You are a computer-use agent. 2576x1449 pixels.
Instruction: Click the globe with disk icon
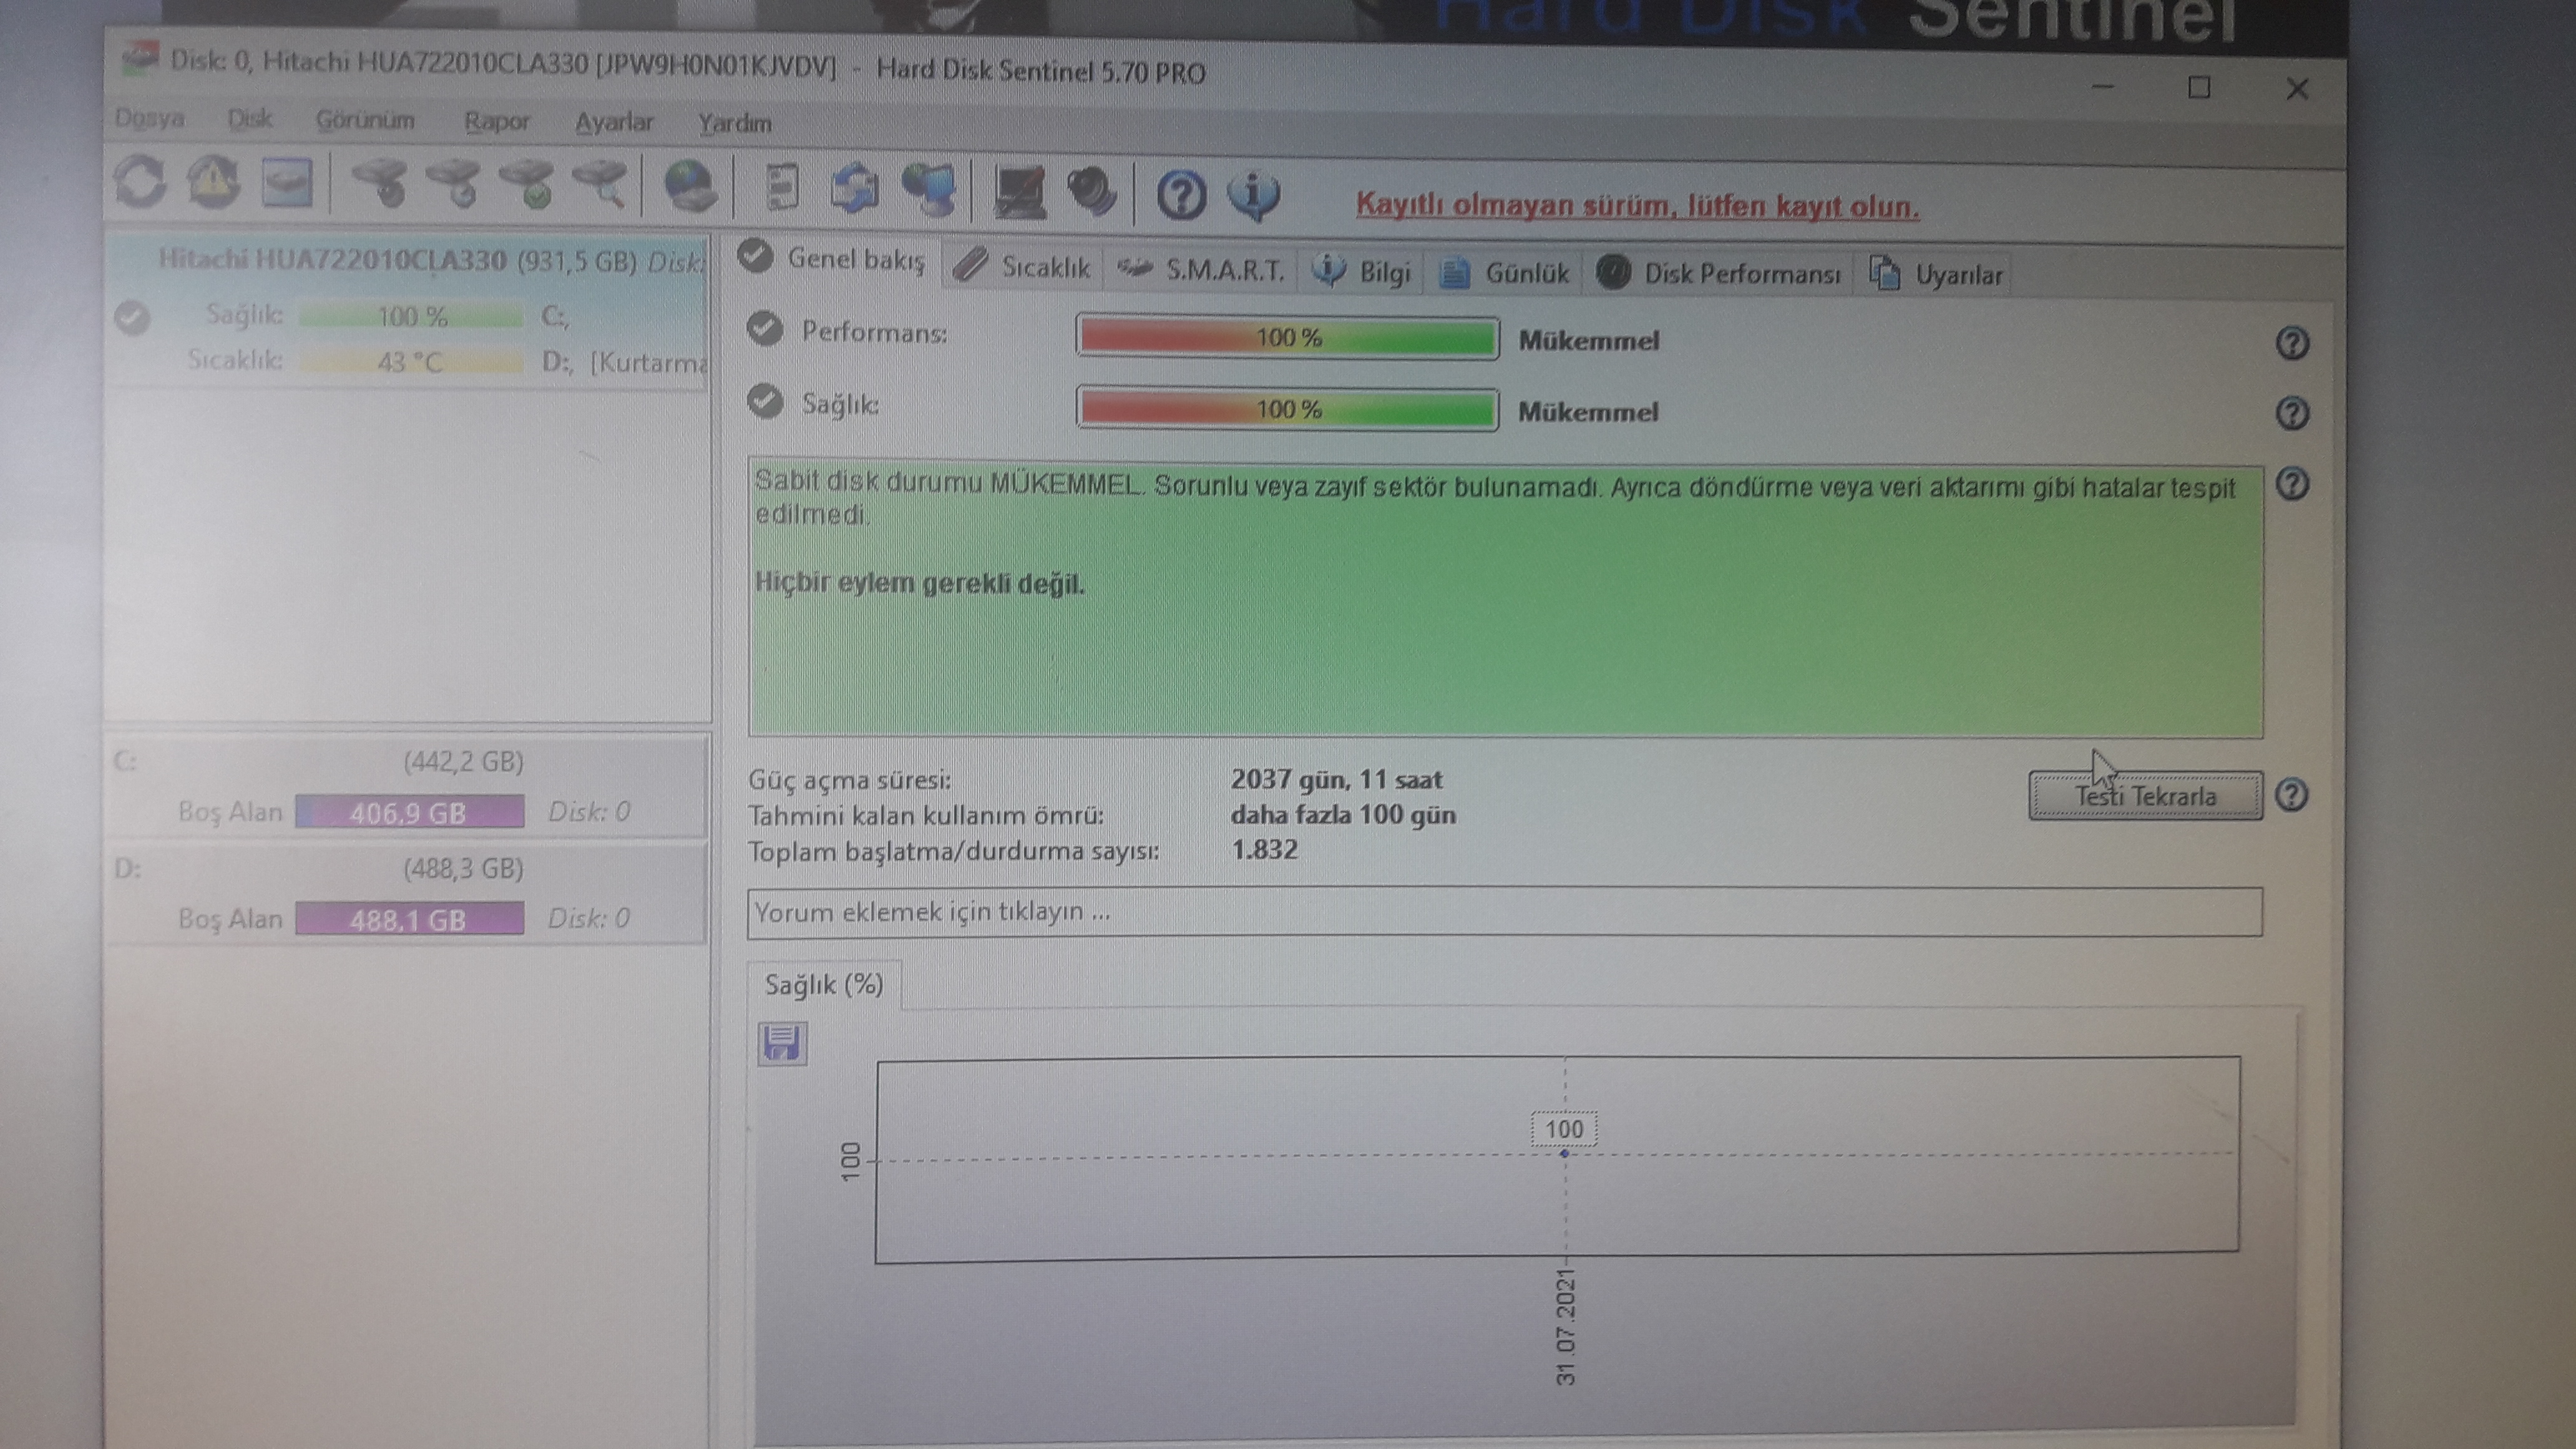point(690,187)
